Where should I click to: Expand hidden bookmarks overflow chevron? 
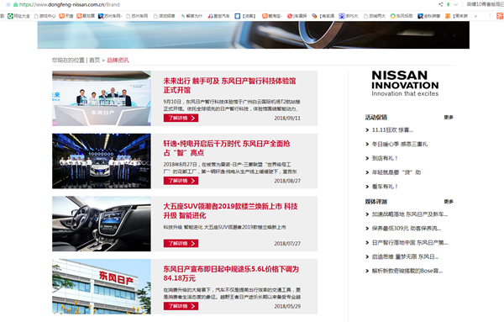pos(475,16)
